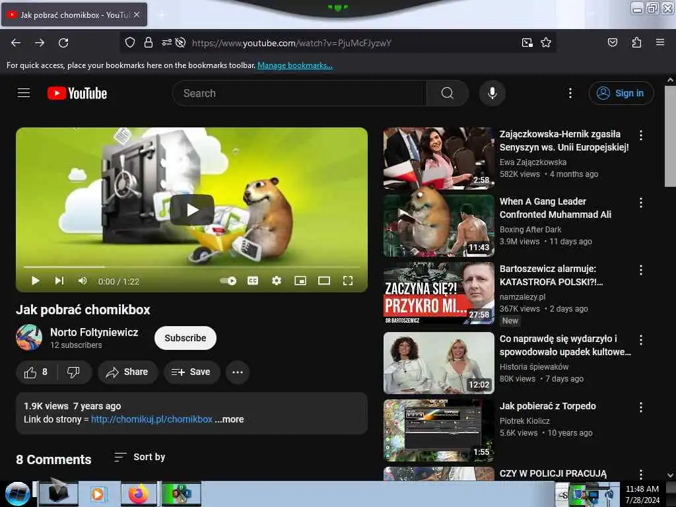Bookmark this page with the star icon

(546, 42)
